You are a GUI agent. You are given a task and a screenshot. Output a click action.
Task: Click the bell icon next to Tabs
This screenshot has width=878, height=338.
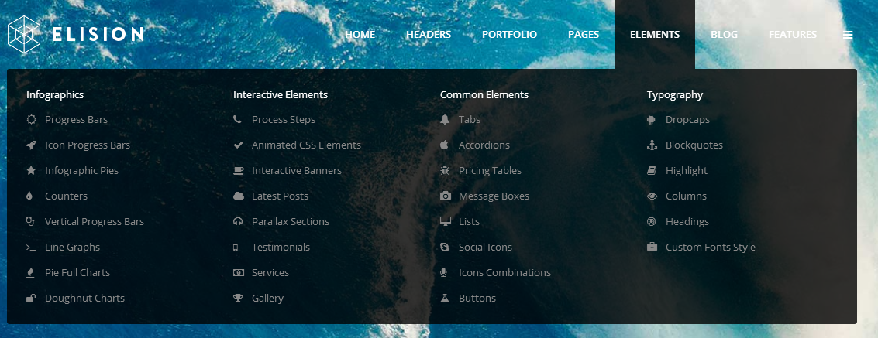[x=445, y=120]
